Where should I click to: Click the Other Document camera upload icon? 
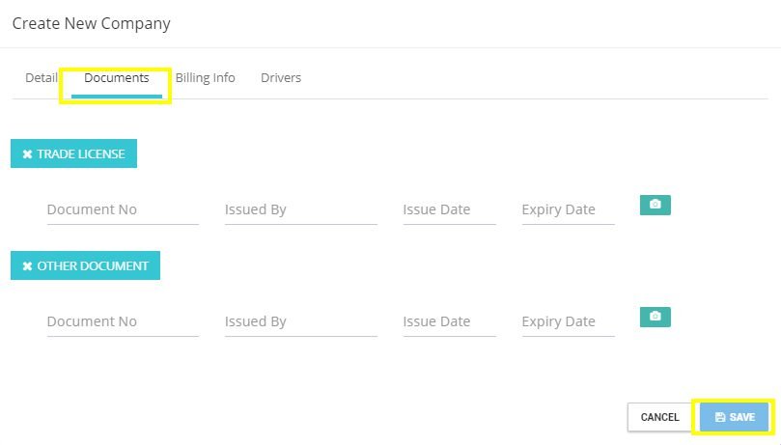pos(655,317)
